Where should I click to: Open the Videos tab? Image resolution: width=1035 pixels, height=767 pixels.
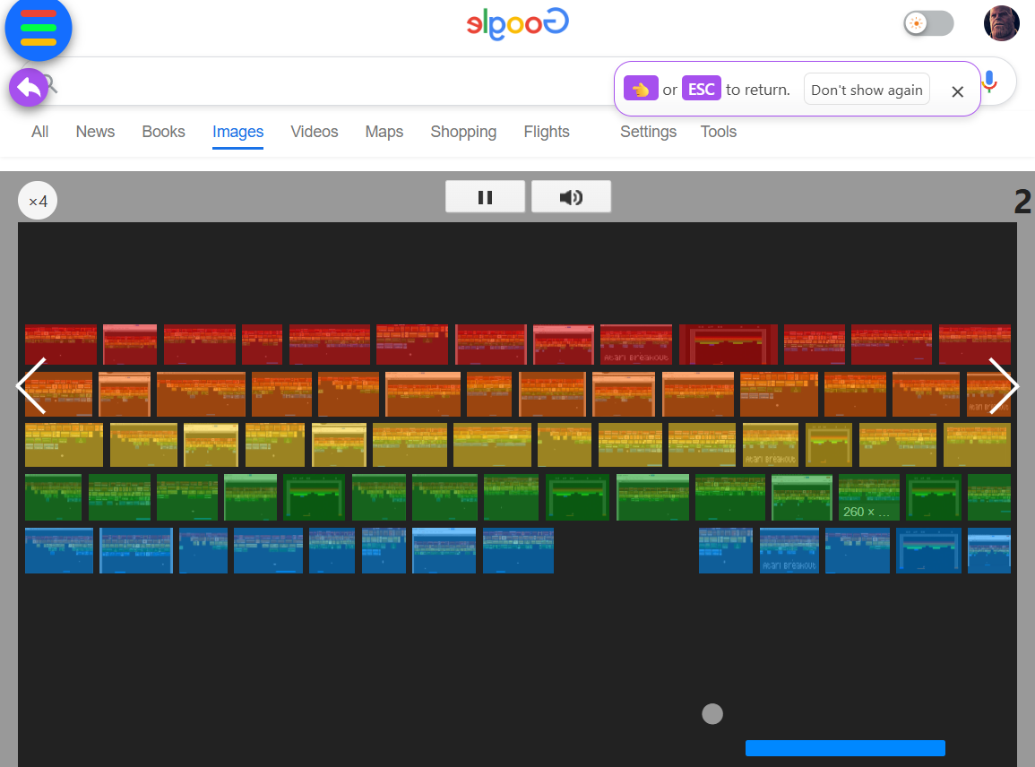click(x=315, y=132)
